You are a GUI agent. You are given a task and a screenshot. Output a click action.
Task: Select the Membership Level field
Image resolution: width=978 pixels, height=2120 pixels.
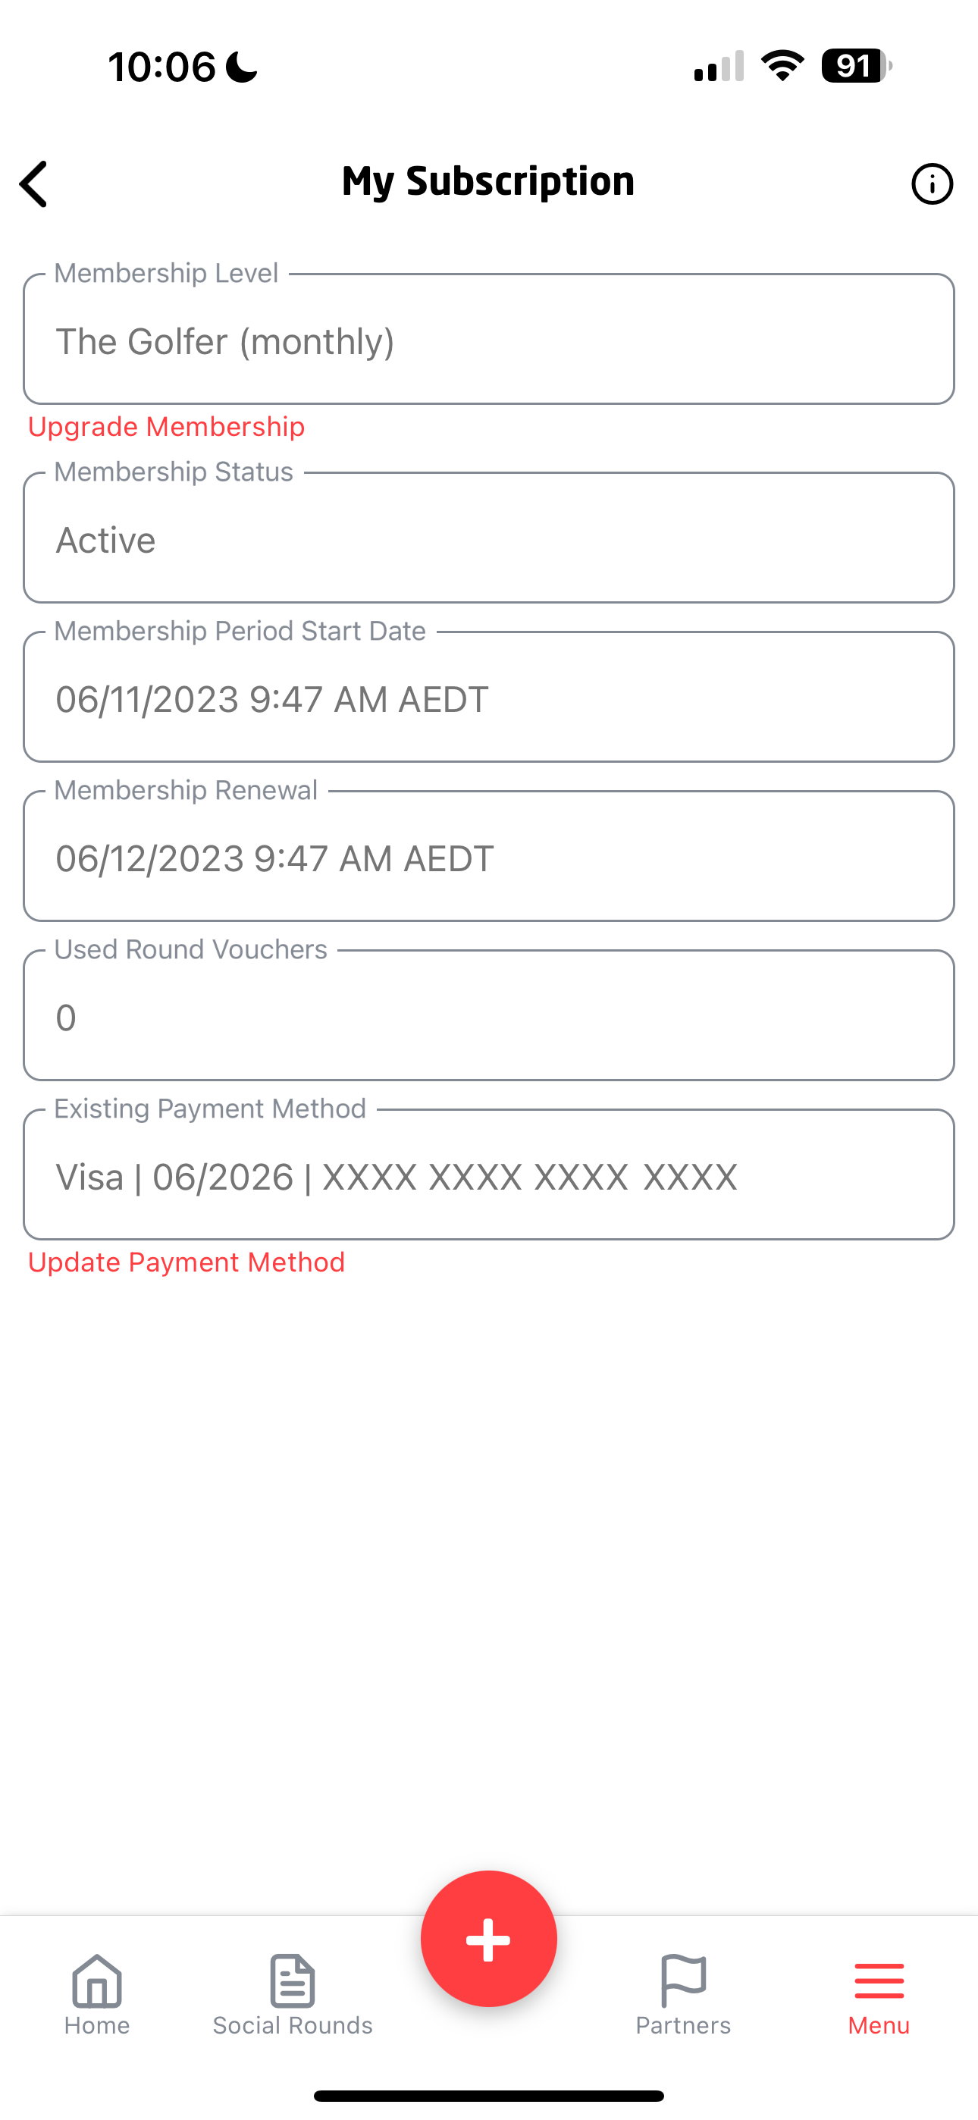[x=489, y=339]
